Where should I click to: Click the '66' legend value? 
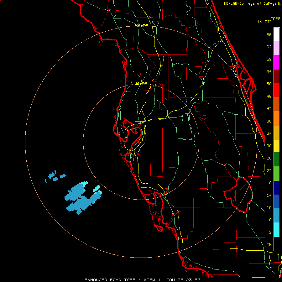pyautogui.click(x=269, y=34)
